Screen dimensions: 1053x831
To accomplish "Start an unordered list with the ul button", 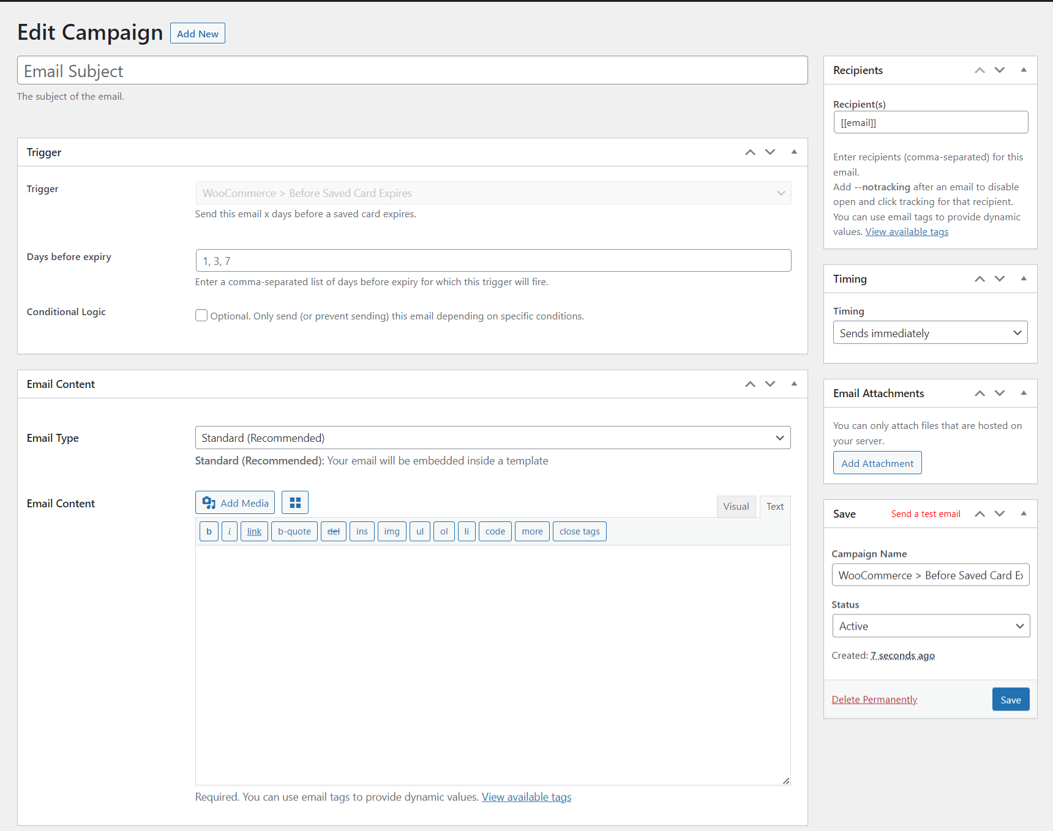I will pos(420,531).
